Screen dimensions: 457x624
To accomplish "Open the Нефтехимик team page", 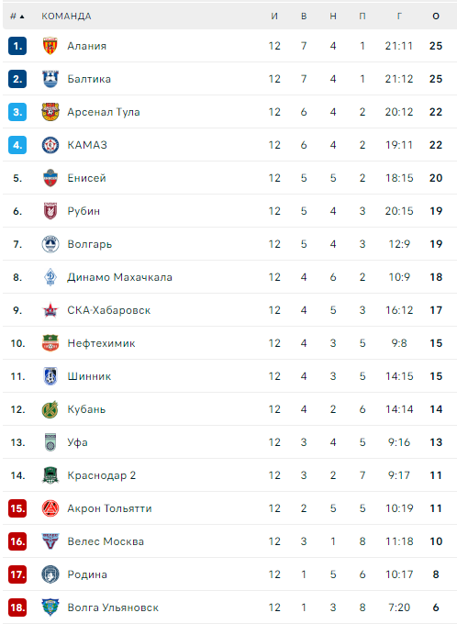I will click(x=101, y=343).
